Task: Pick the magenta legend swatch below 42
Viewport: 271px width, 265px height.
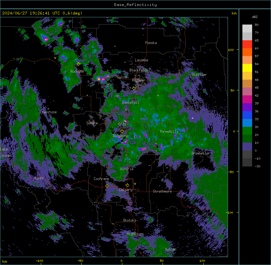Action: coord(247,99)
